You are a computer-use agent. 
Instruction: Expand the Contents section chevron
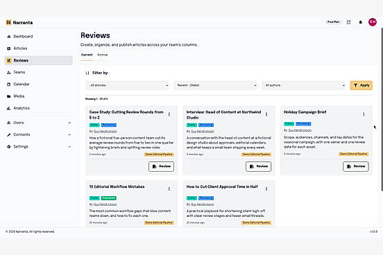69,134
